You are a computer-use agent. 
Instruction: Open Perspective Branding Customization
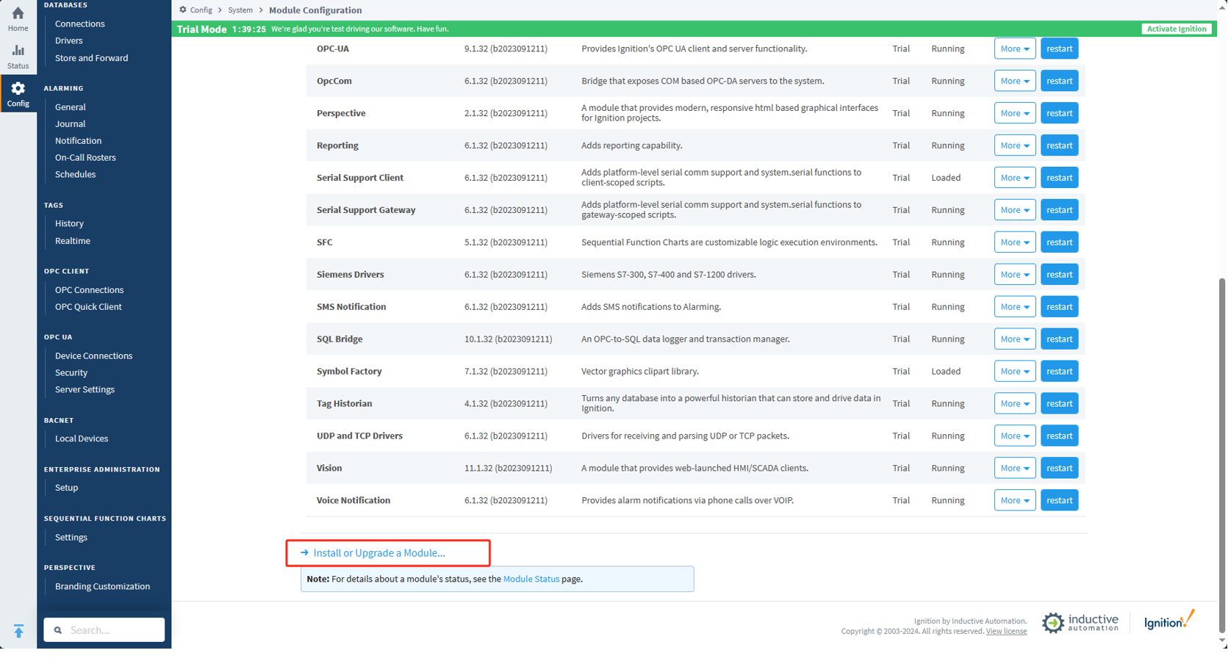pyautogui.click(x=103, y=587)
